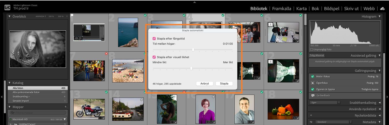The height and width of the screenshot is (125, 389).
Task: Click the Motiv i fokus green check icon
Action: click(x=312, y=77)
